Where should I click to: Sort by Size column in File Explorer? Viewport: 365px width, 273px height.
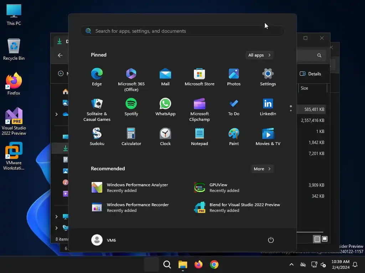[313, 88]
